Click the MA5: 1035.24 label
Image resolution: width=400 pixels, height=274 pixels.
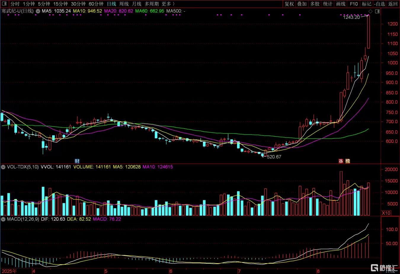(x=56, y=11)
